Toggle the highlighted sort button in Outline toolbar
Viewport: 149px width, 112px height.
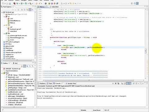coord(25,66)
